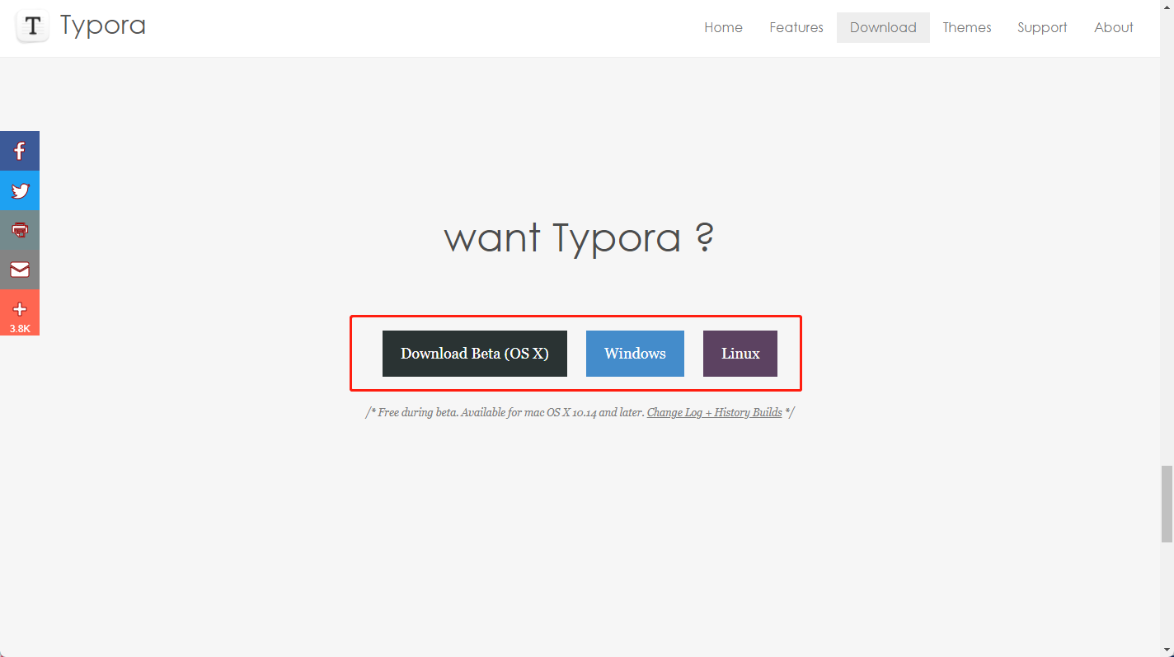Click the print icon in sidebar

(20, 230)
